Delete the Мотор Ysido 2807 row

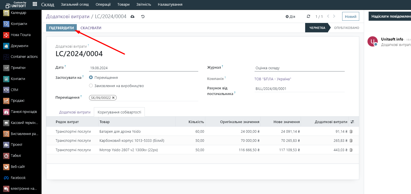351,150
